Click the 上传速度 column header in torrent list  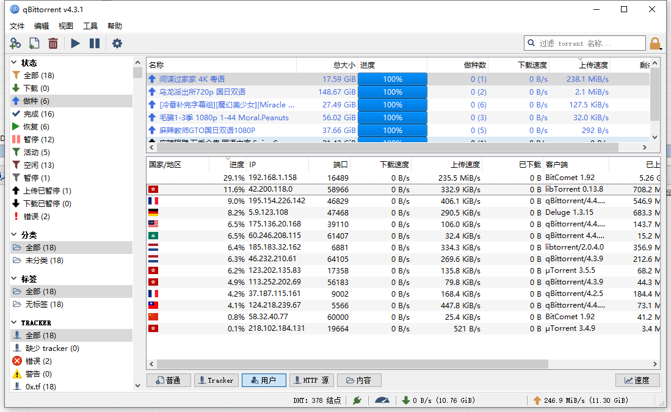(579, 65)
